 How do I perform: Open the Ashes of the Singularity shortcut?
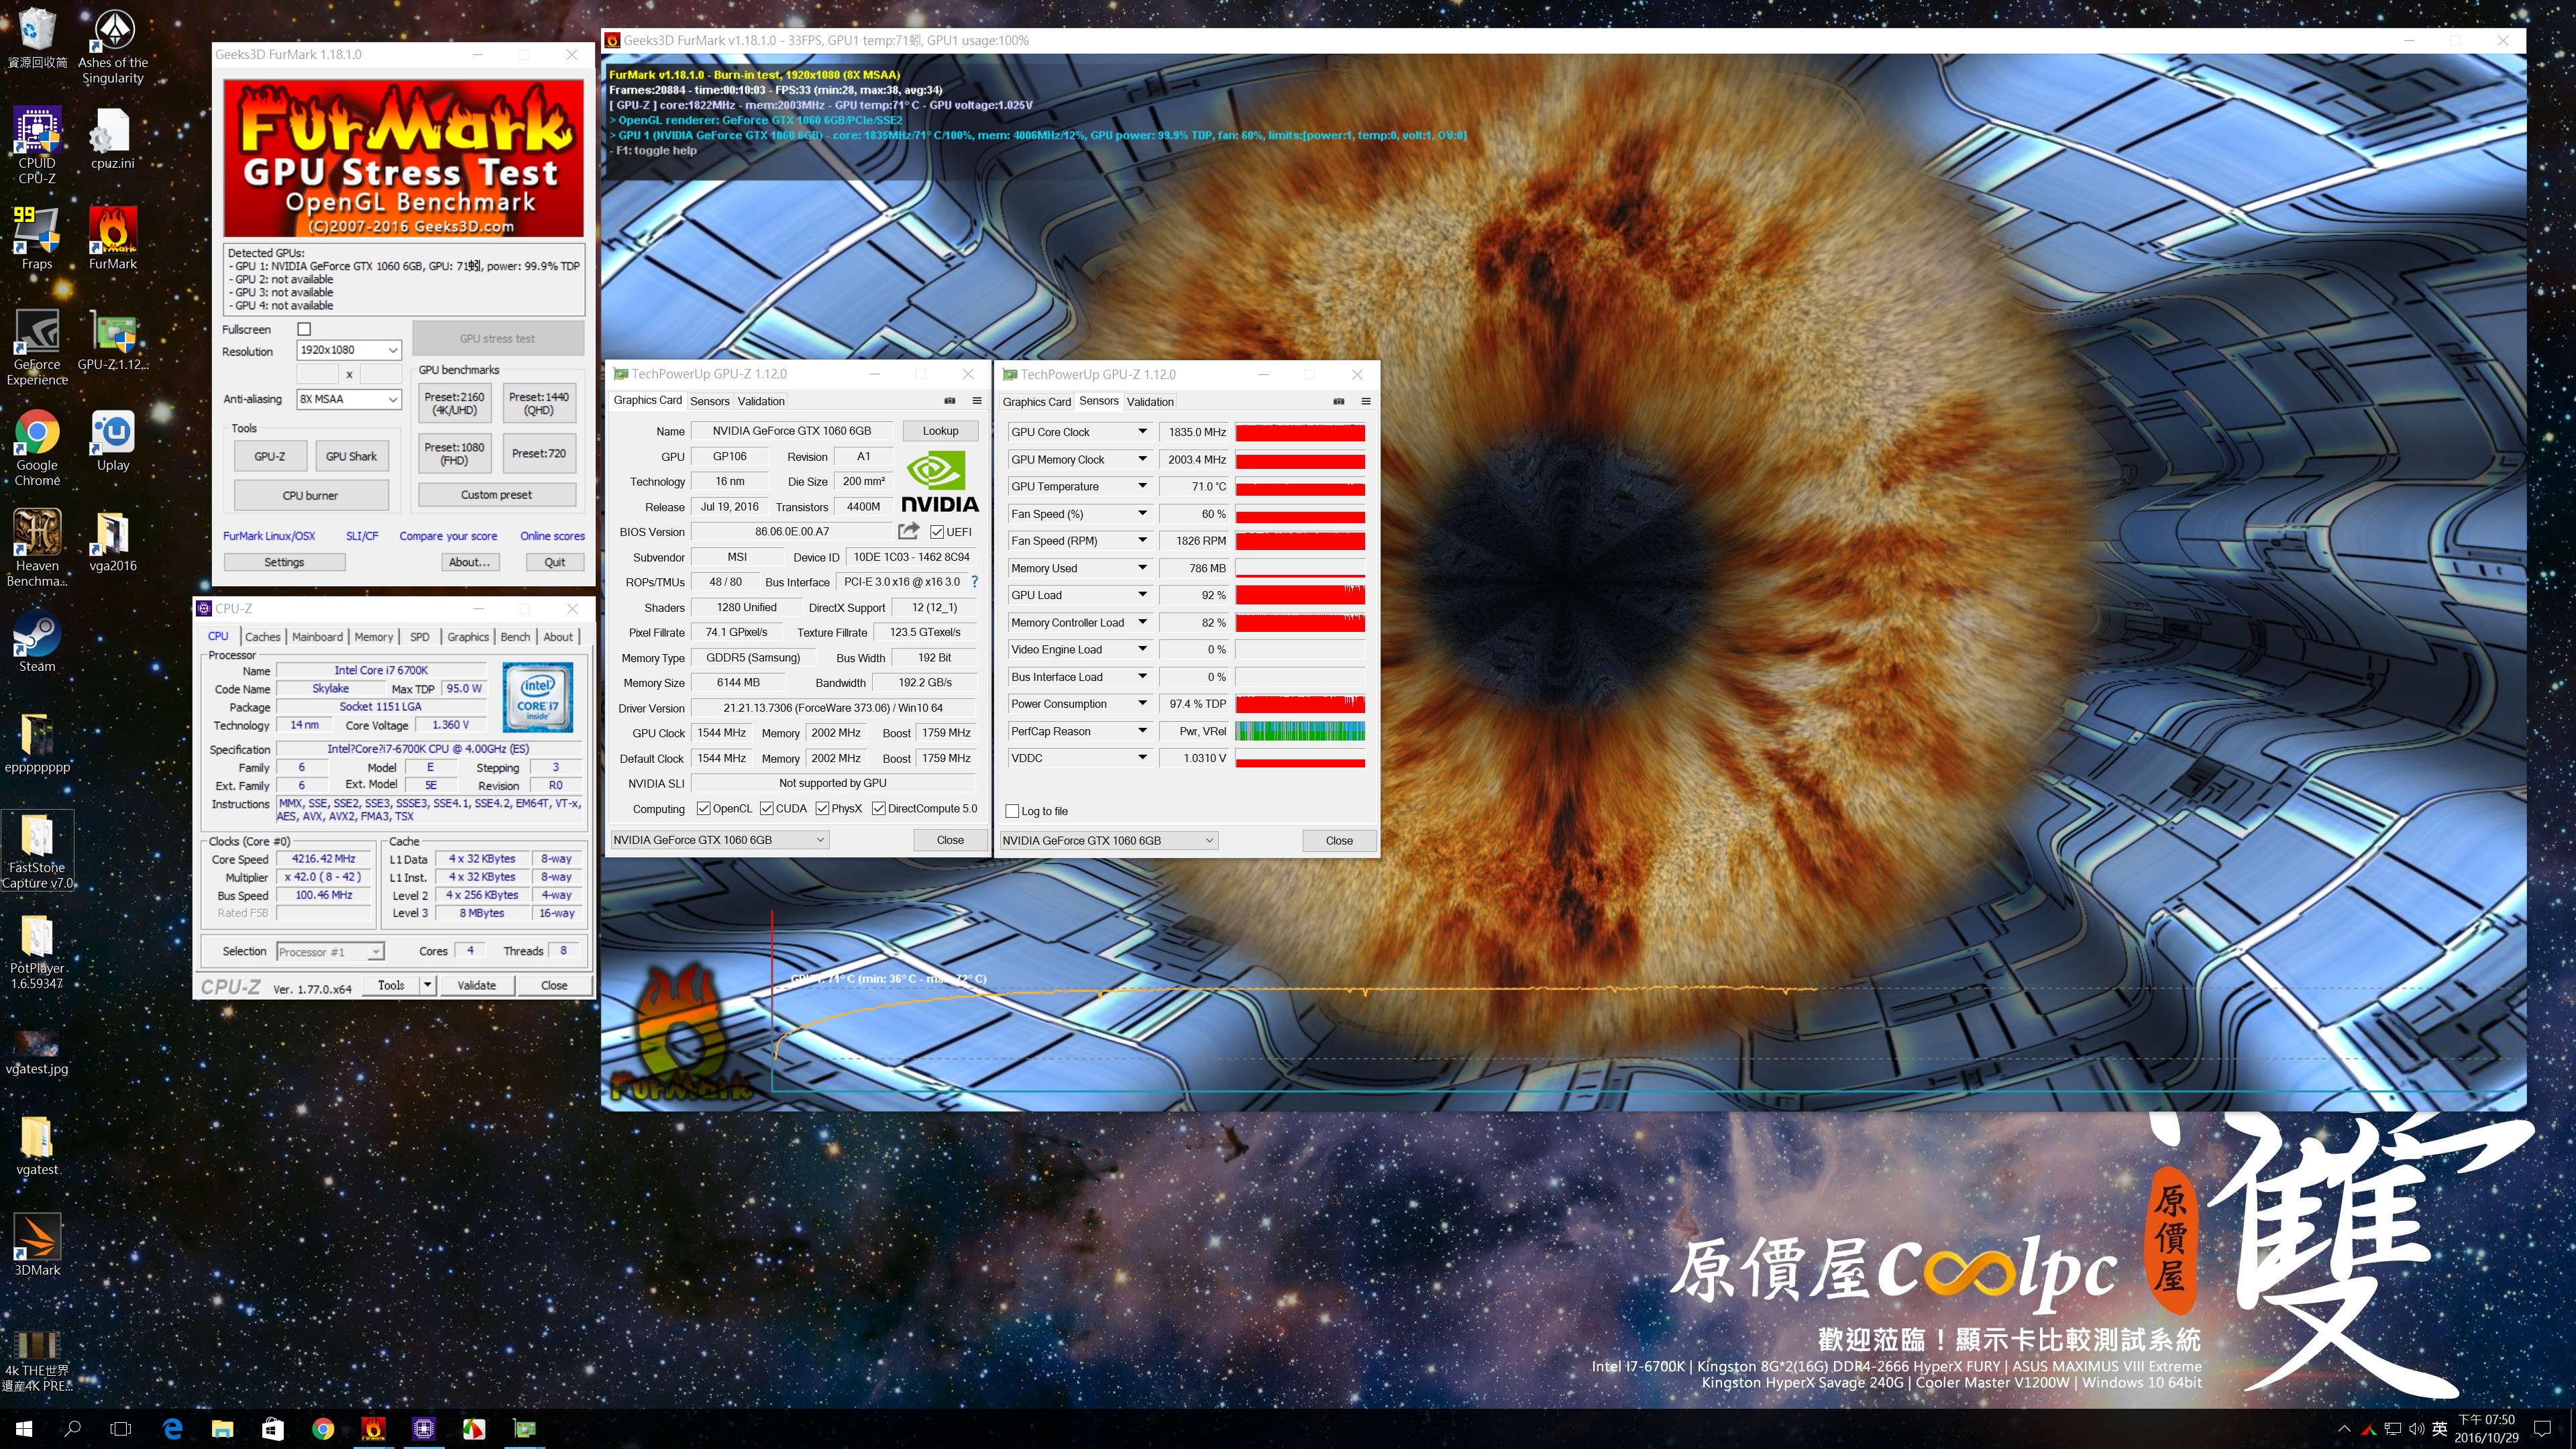click(113, 46)
